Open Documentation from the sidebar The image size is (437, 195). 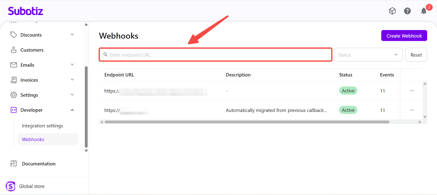point(39,164)
